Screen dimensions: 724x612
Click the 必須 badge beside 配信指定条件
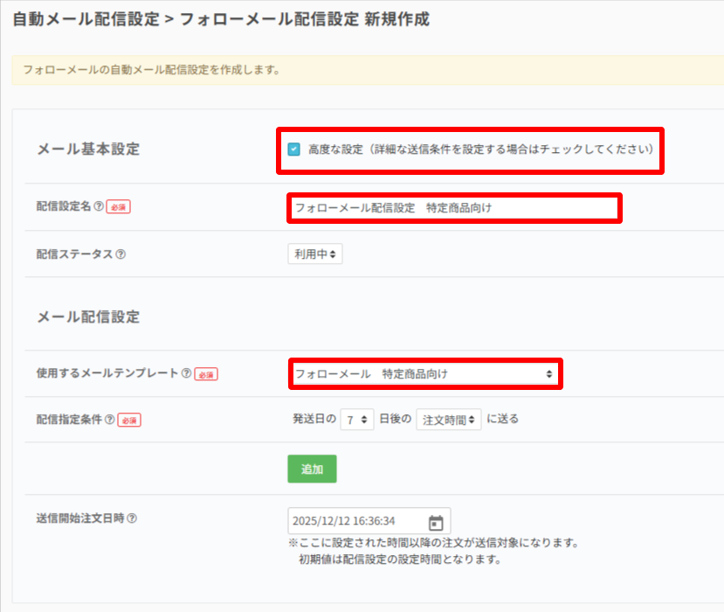click(129, 421)
